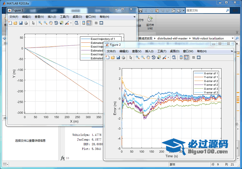Click New Figure icon in Figure 1 toolbar
The image size is (242, 169).
10,23
